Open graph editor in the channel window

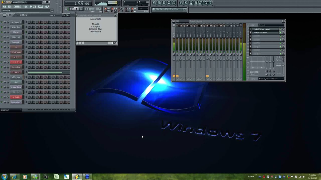(x=64, y=15)
